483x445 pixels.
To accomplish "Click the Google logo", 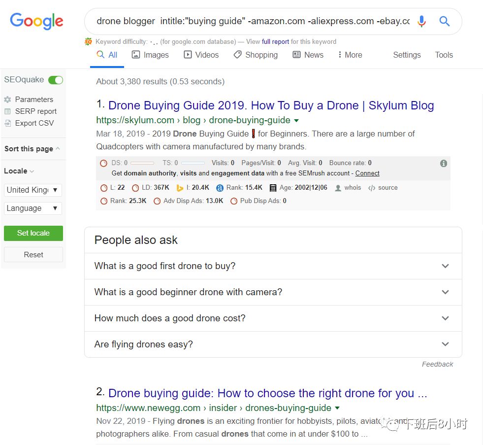I will pos(36,21).
